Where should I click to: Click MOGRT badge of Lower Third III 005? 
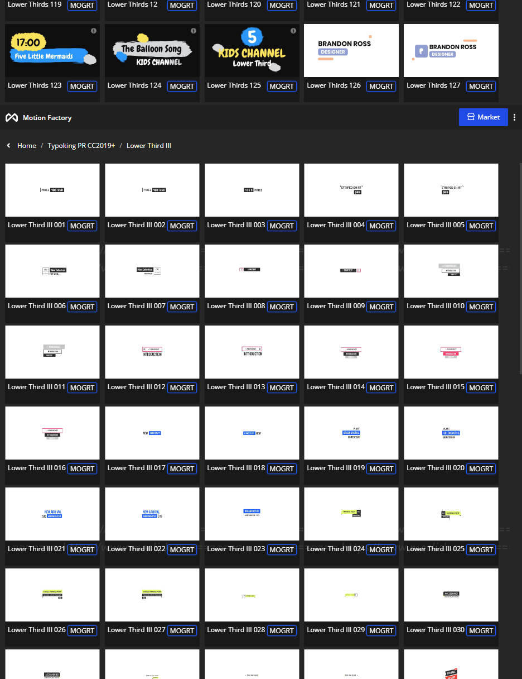[481, 226]
